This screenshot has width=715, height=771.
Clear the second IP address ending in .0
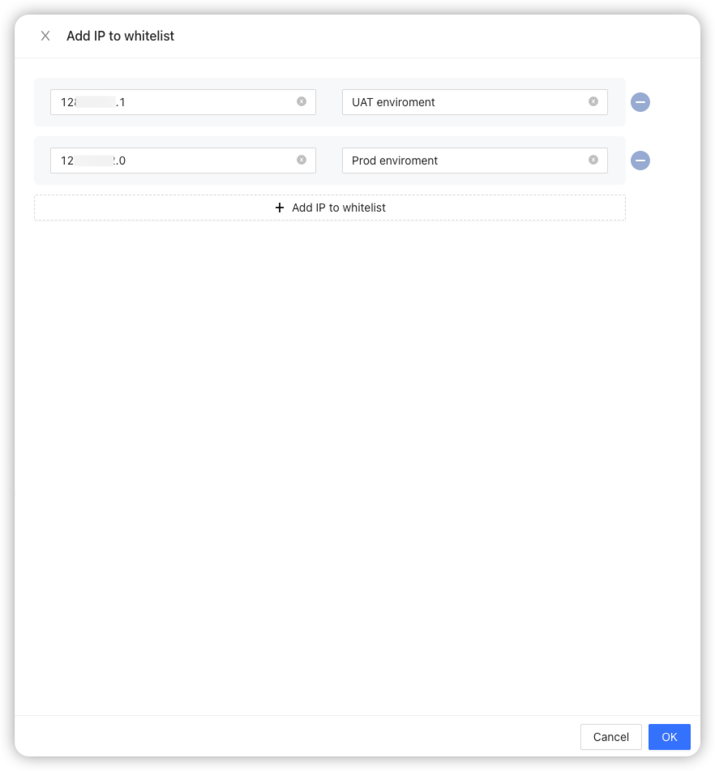click(302, 160)
